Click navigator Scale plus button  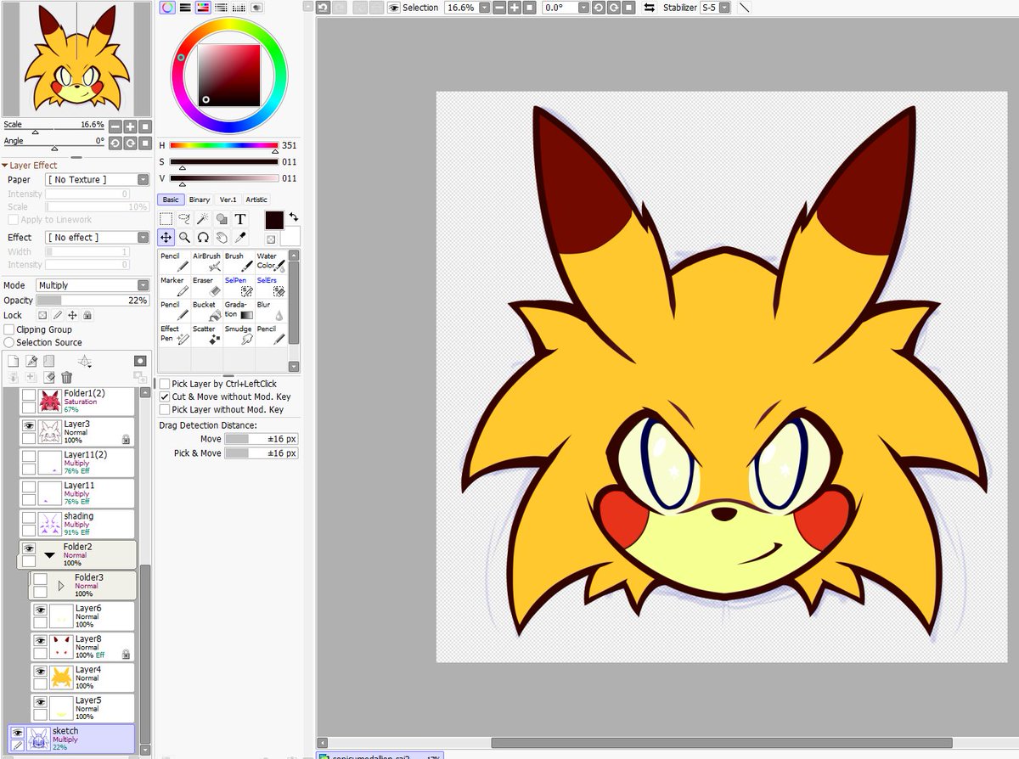coord(130,126)
